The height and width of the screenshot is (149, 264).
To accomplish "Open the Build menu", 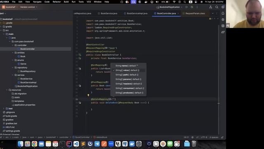I will 66,2.
